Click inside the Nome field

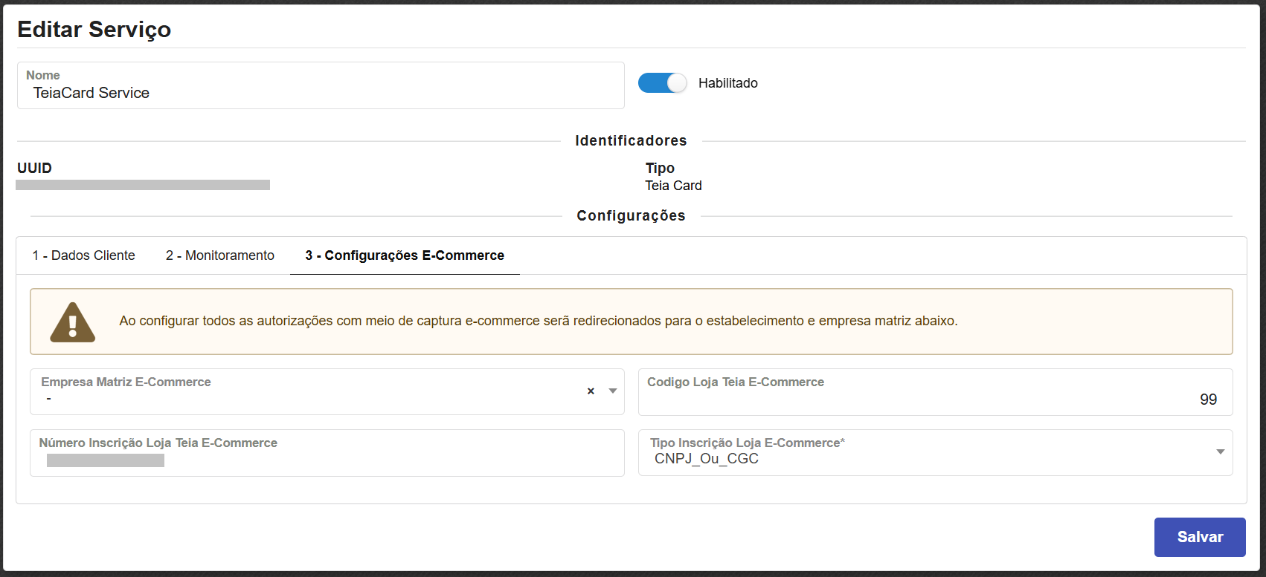point(320,92)
